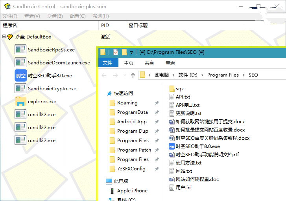Click the DefaultBox sandbox icon

(10, 37)
